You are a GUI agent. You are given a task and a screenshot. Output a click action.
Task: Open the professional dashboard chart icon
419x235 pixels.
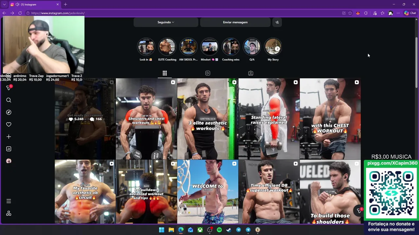pyautogui.click(x=9, y=149)
